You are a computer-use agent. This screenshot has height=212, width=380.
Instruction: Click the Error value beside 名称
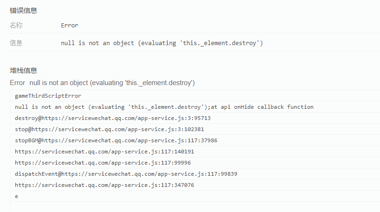click(70, 26)
